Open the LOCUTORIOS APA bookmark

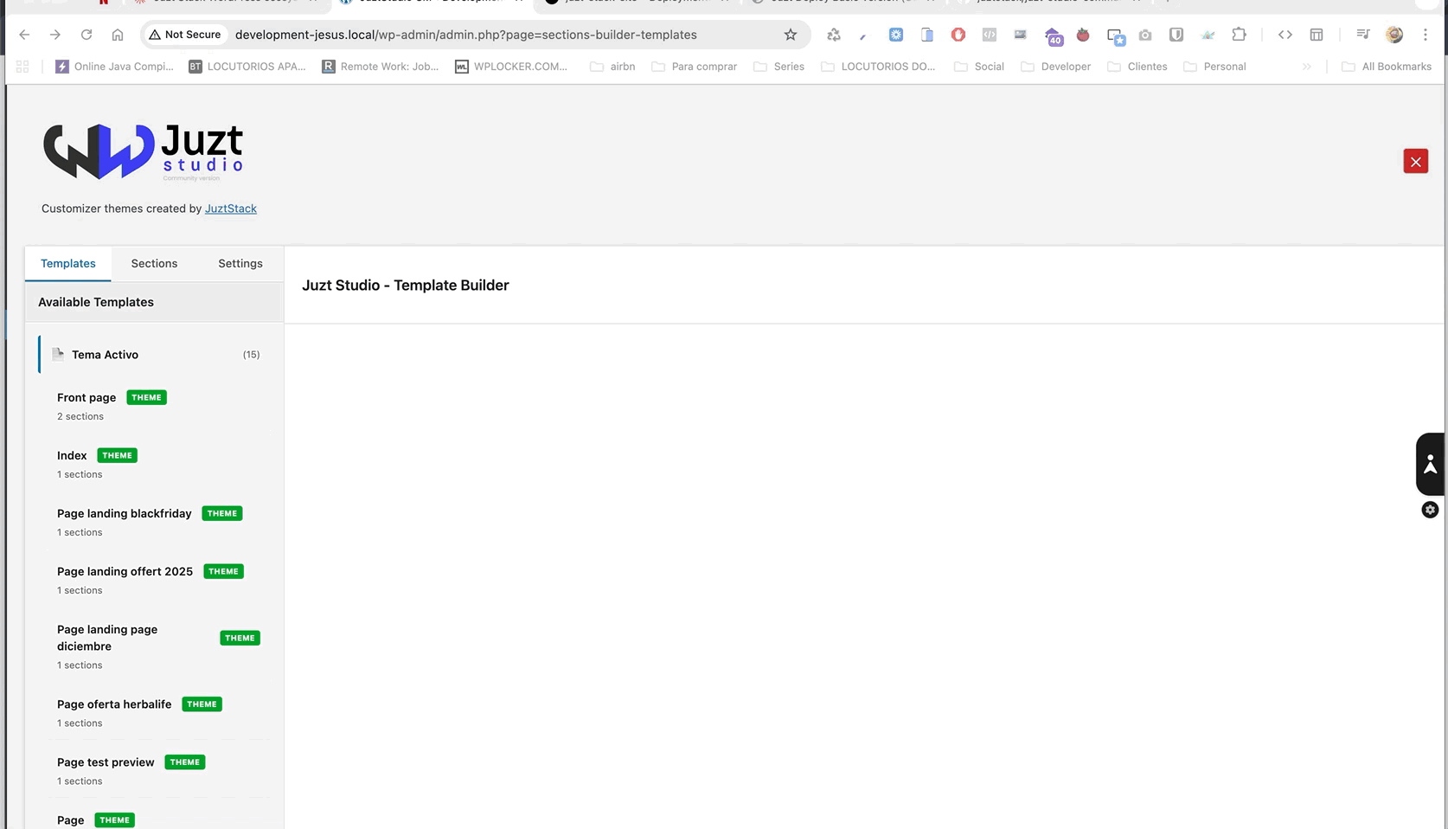pos(247,67)
